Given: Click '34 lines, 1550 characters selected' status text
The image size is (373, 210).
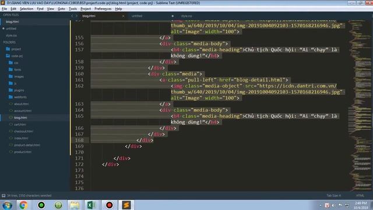Looking at the screenshot, I should coord(29,195).
